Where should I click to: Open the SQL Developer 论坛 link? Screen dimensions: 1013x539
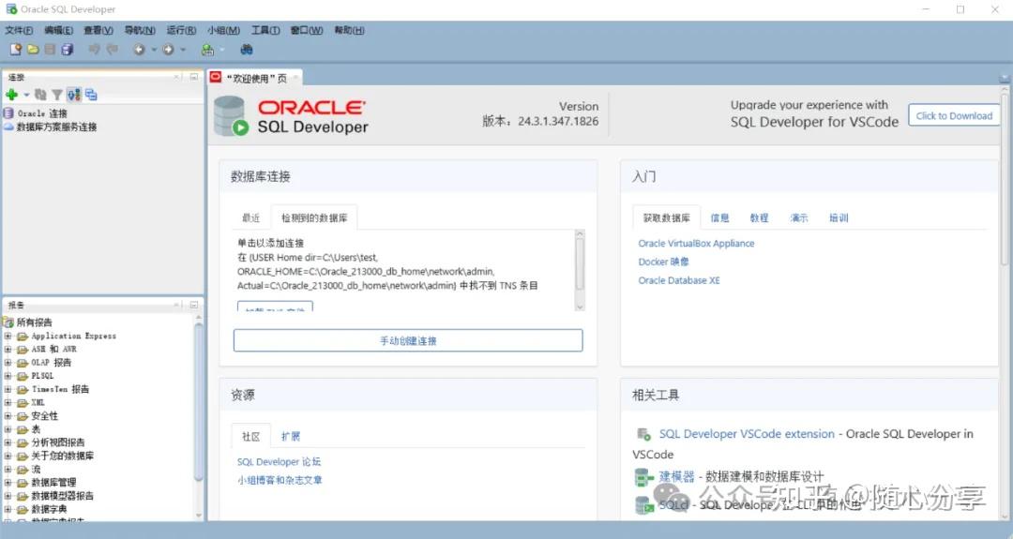point(279,461)
